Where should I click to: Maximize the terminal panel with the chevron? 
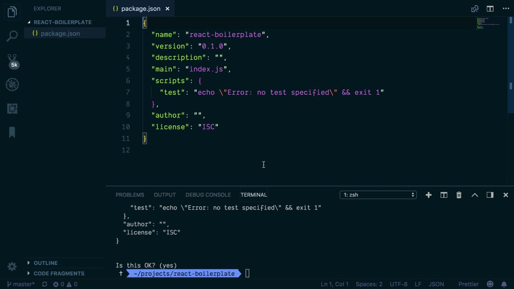click(x=475, y=195)
